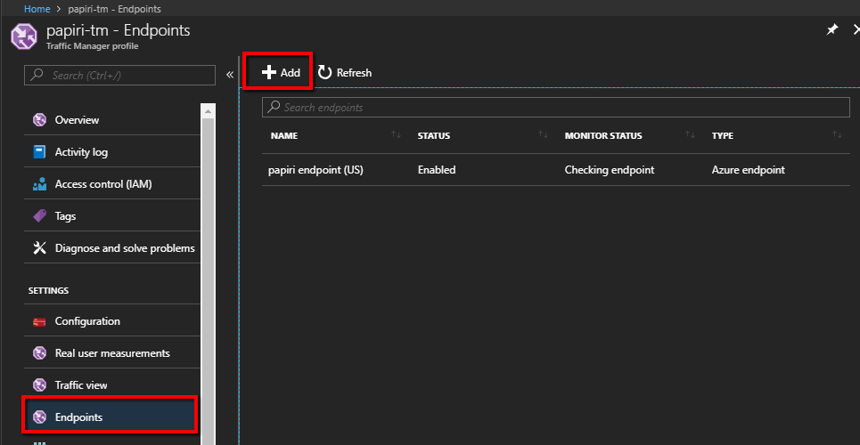860x445 pixels.
Task: Click the Access control people icon
Action: (x=39, y=184)
